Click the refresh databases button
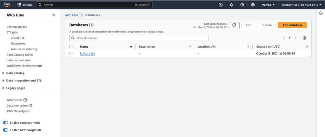The image size is (325, 137). pos(234,25)
